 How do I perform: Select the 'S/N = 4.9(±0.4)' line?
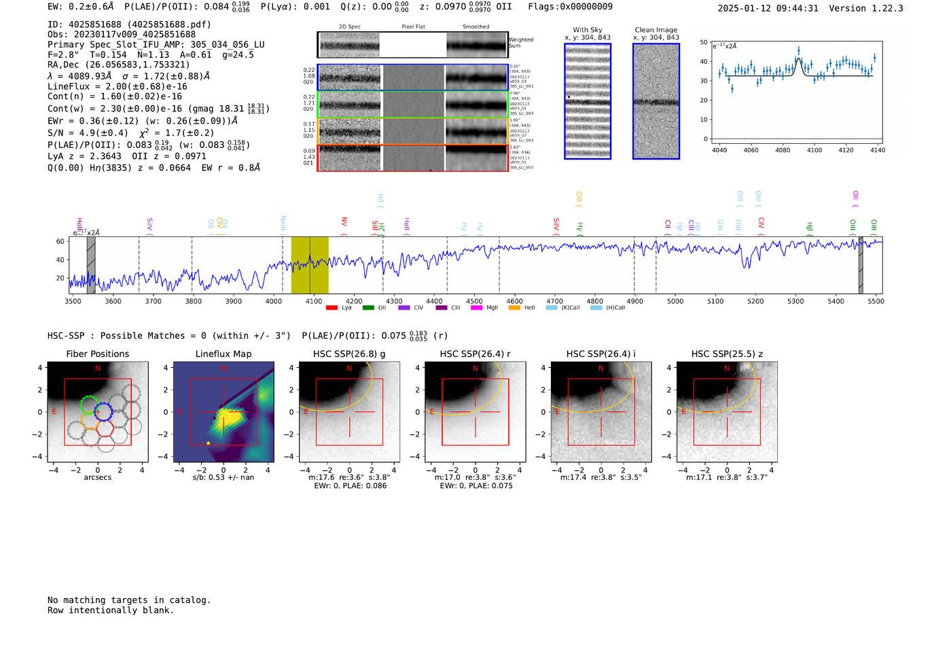click(x=130, y=133)
